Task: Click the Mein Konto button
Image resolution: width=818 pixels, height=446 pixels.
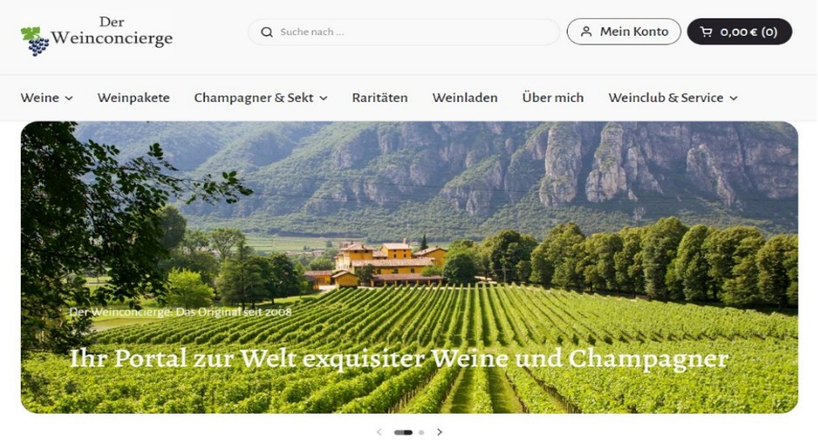Action: 624,31
